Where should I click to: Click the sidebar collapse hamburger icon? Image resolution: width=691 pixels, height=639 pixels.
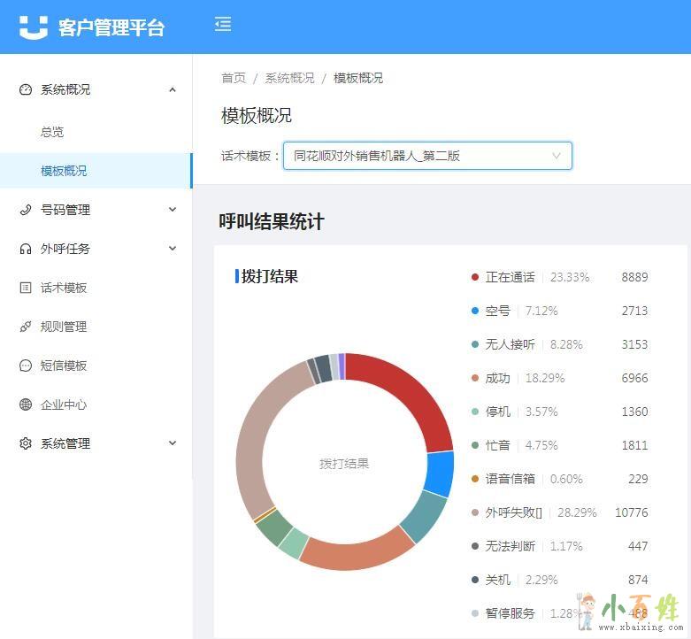pos(223,25)
